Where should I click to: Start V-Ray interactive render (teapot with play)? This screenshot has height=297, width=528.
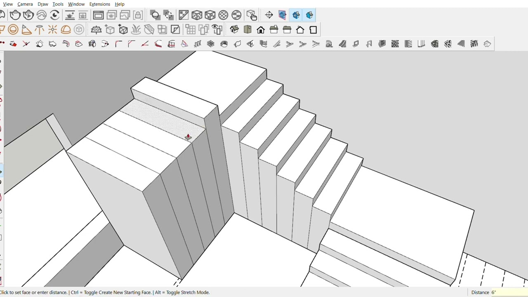(x=28, y=15)
